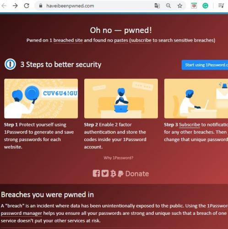Click the red shield extension icon
The width and height of the screenshot is (228, 229).
tap(194, 6)
